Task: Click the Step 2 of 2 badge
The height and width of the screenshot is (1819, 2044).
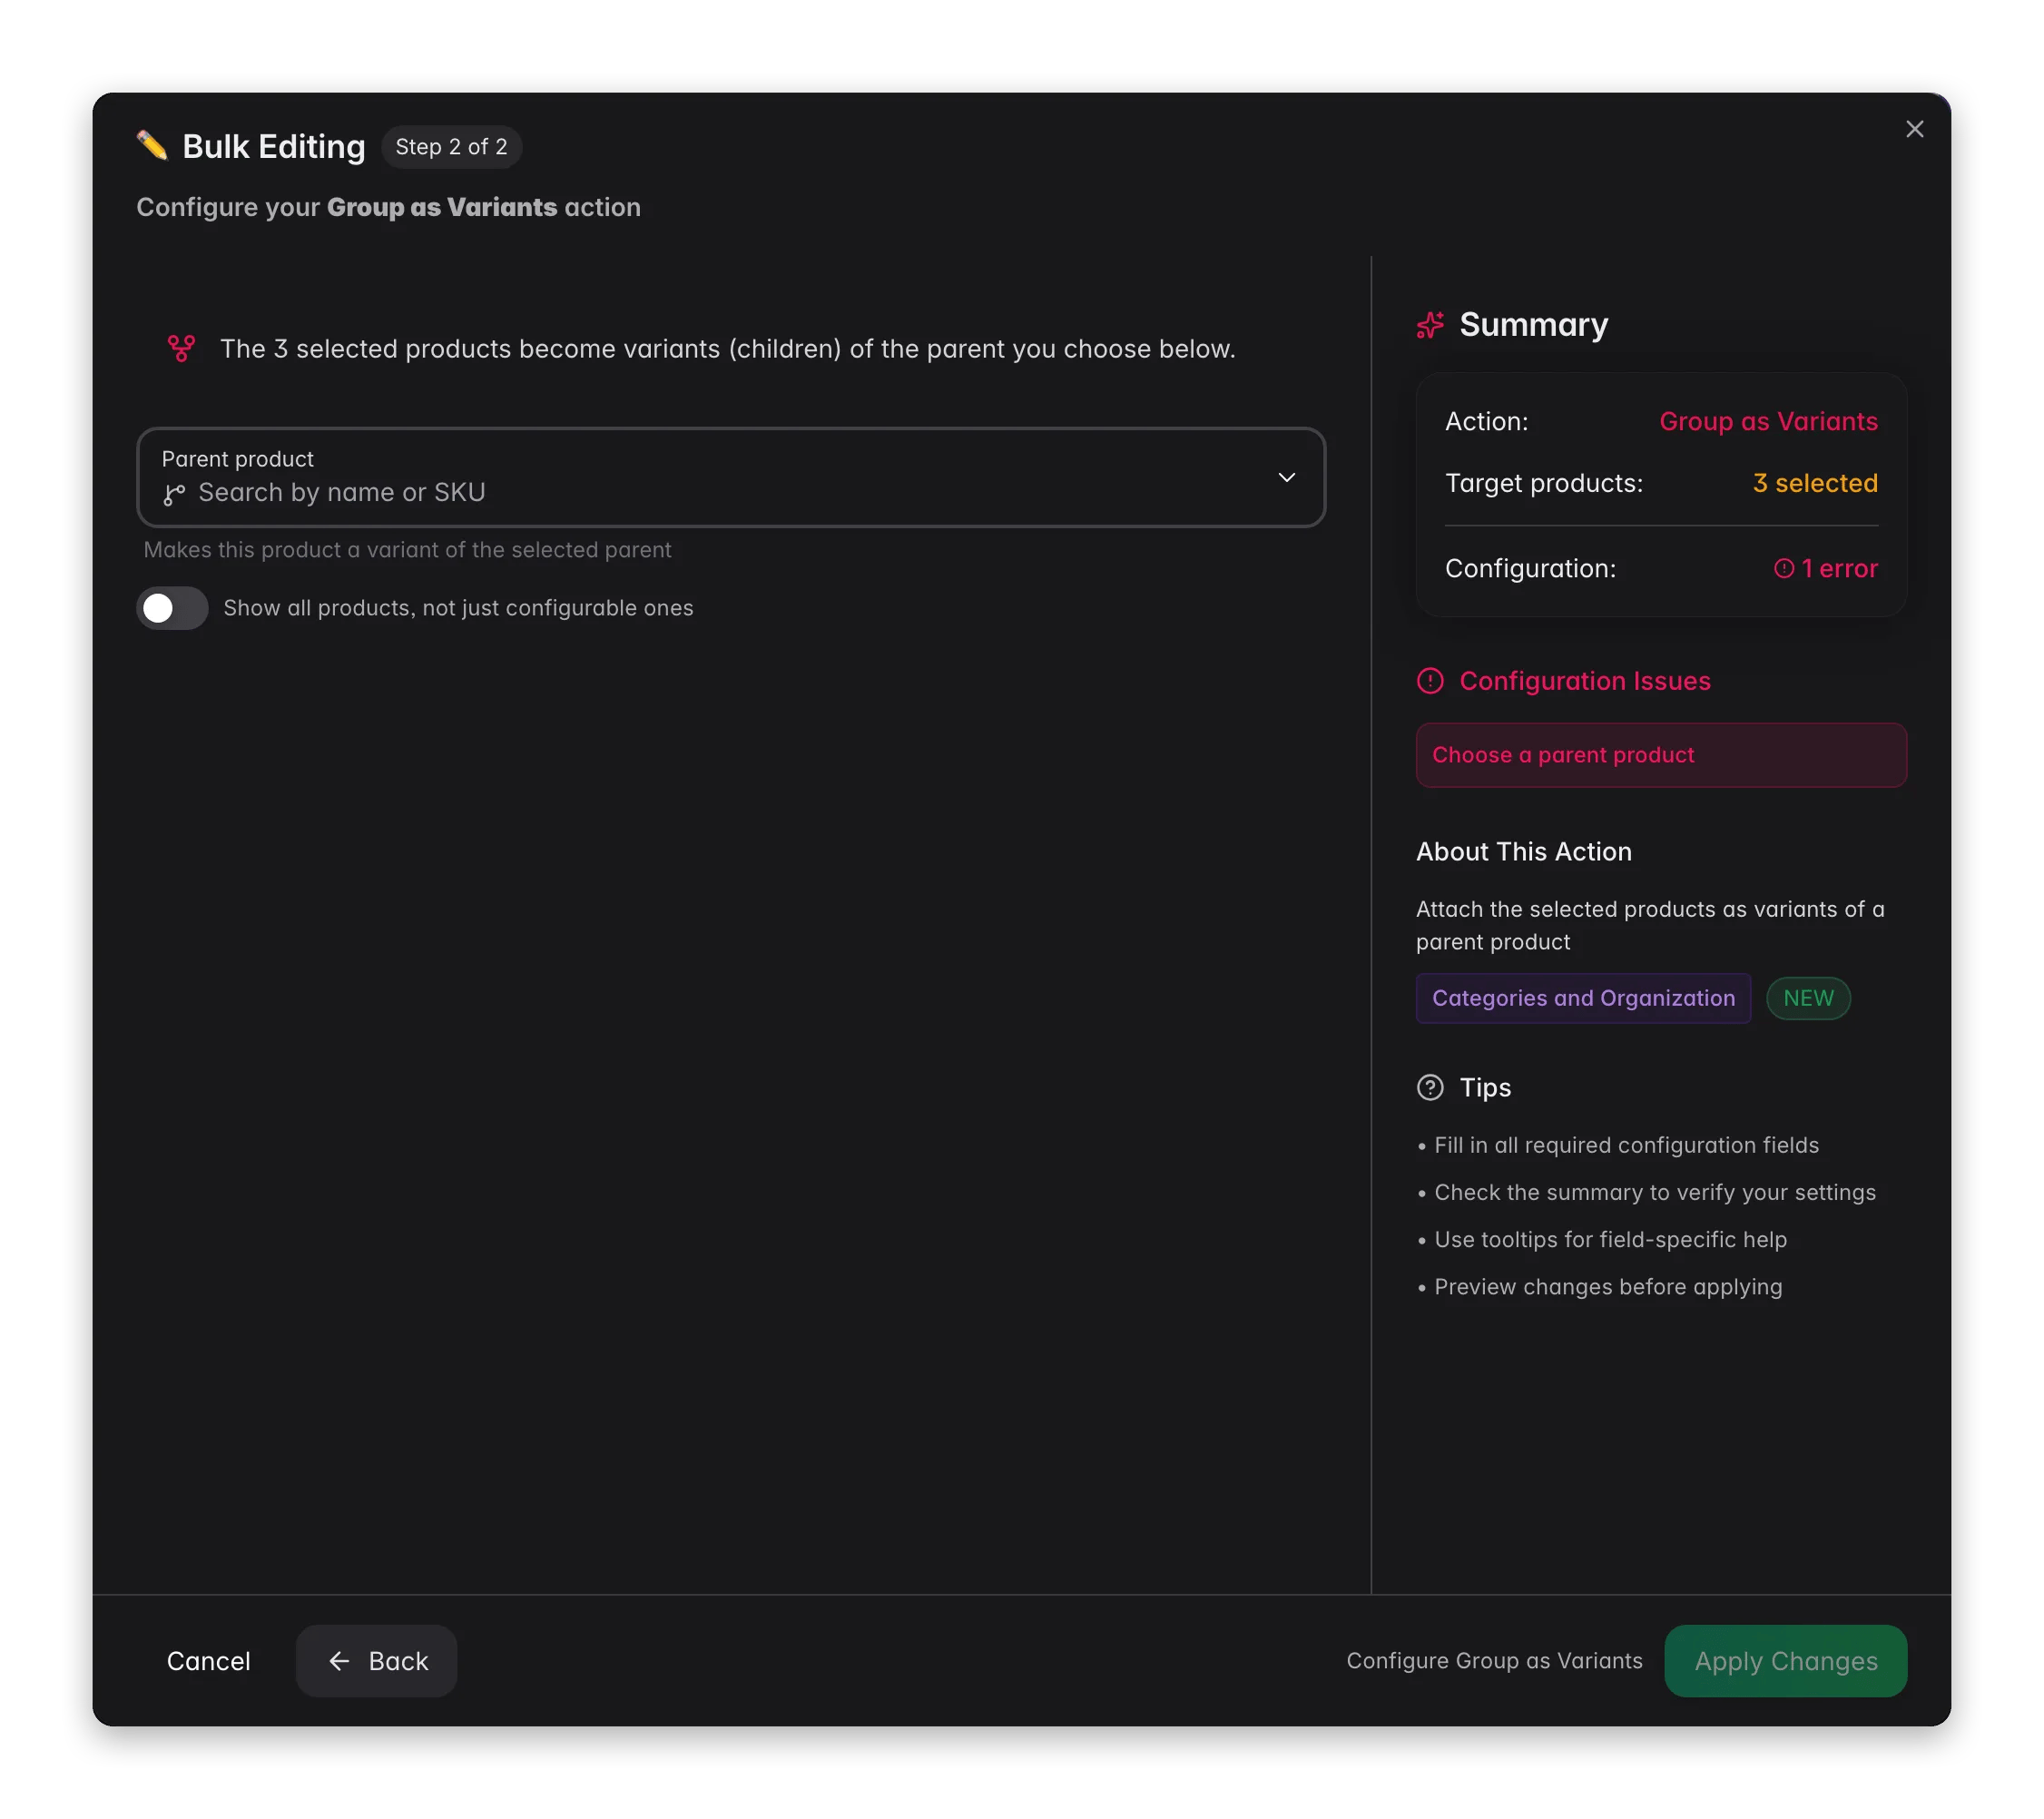Action: pyautogui.click(x=451, y=147)
